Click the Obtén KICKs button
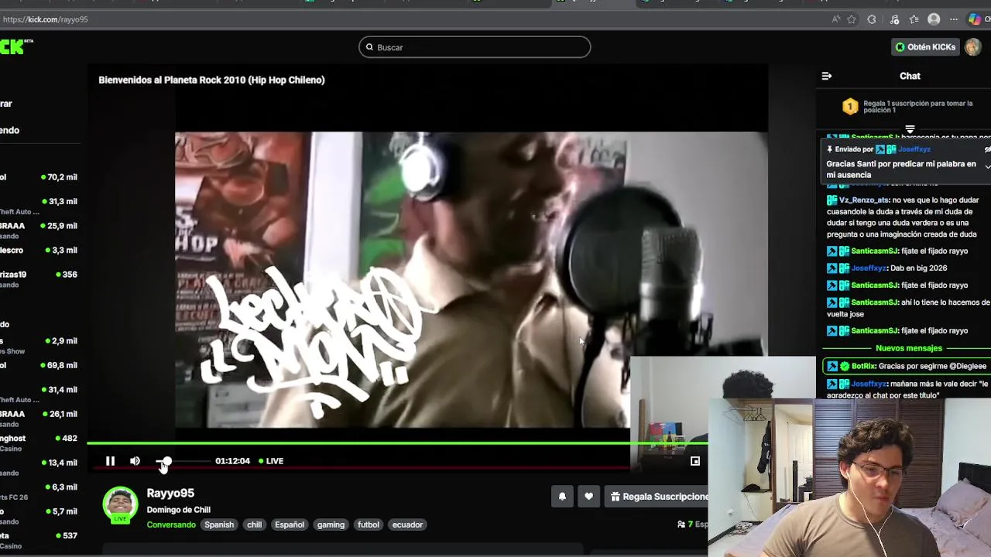991x557 pixels. [925, 47]
